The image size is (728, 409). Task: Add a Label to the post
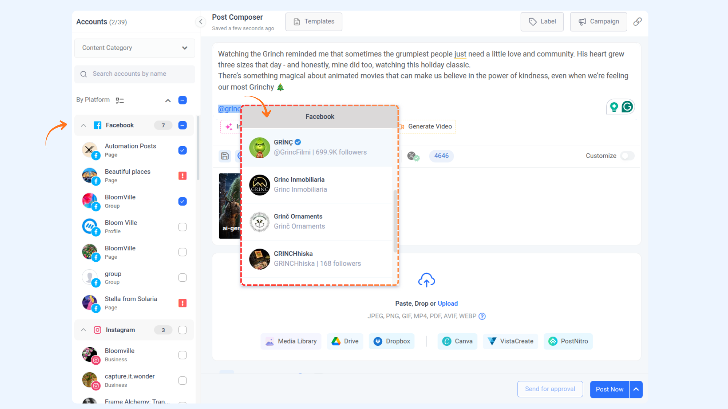pyautogui.click(x=542, y=22)
